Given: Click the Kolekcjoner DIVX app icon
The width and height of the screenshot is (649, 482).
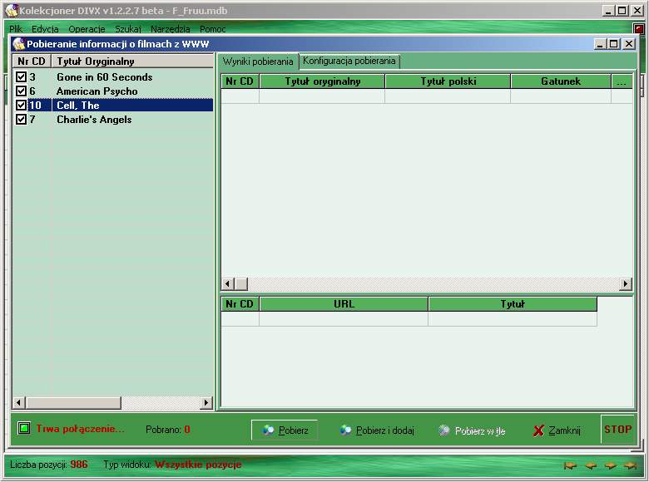Looking at the screenshot, I should tap(11, 11).
